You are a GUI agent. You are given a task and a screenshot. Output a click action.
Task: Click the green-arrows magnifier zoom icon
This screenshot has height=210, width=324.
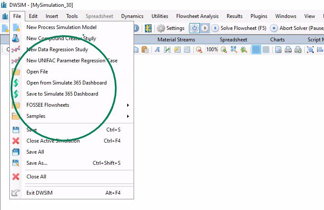244,50
